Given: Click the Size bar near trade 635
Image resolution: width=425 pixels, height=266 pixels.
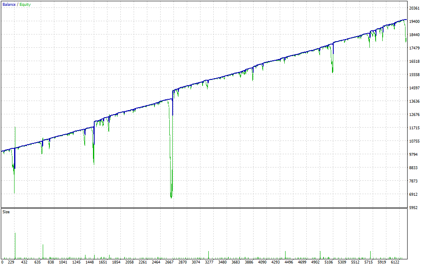Looking at the screenshot, I should [x=43, y=251].
